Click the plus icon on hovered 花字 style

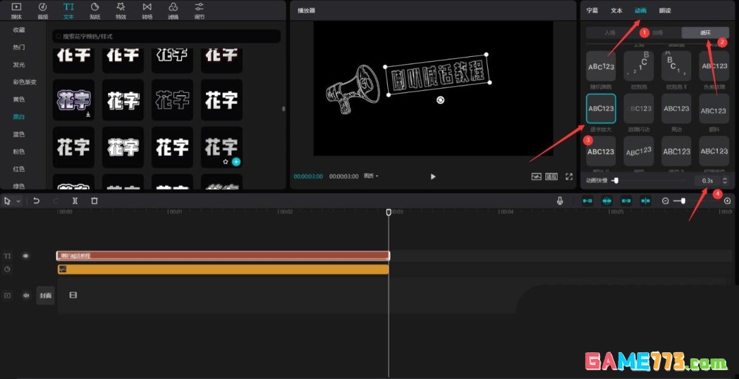tap(236, 161)
